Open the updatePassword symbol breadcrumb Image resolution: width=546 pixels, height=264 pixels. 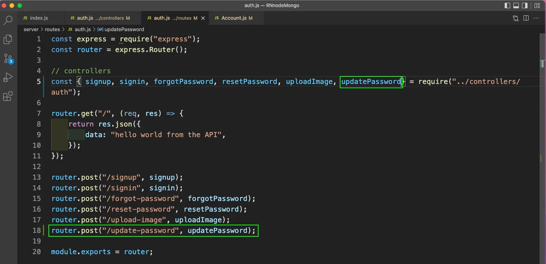coord(124,30)
